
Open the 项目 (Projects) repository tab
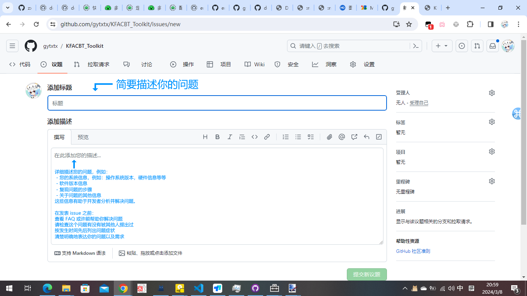point(219,64)
